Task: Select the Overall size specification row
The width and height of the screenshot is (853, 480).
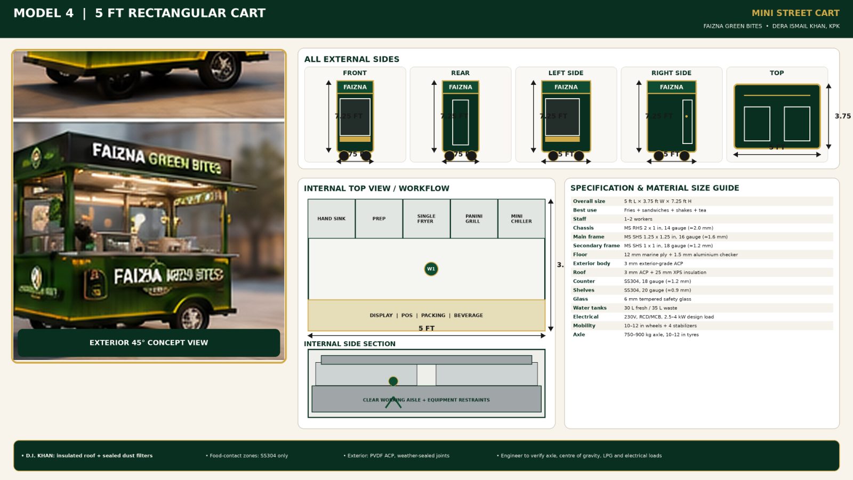Action: (x=702, y=201)
